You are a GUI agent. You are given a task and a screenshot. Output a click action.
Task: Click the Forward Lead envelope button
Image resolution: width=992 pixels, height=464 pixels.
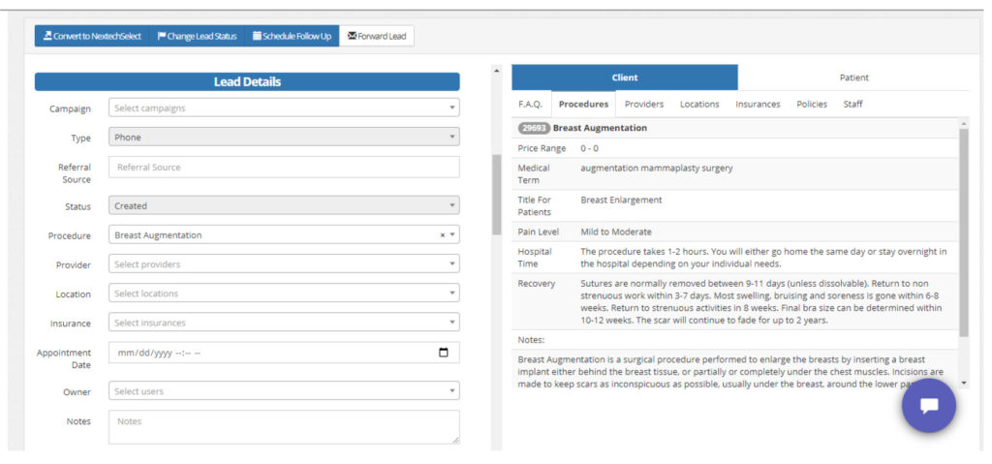(x=377, y=36)
